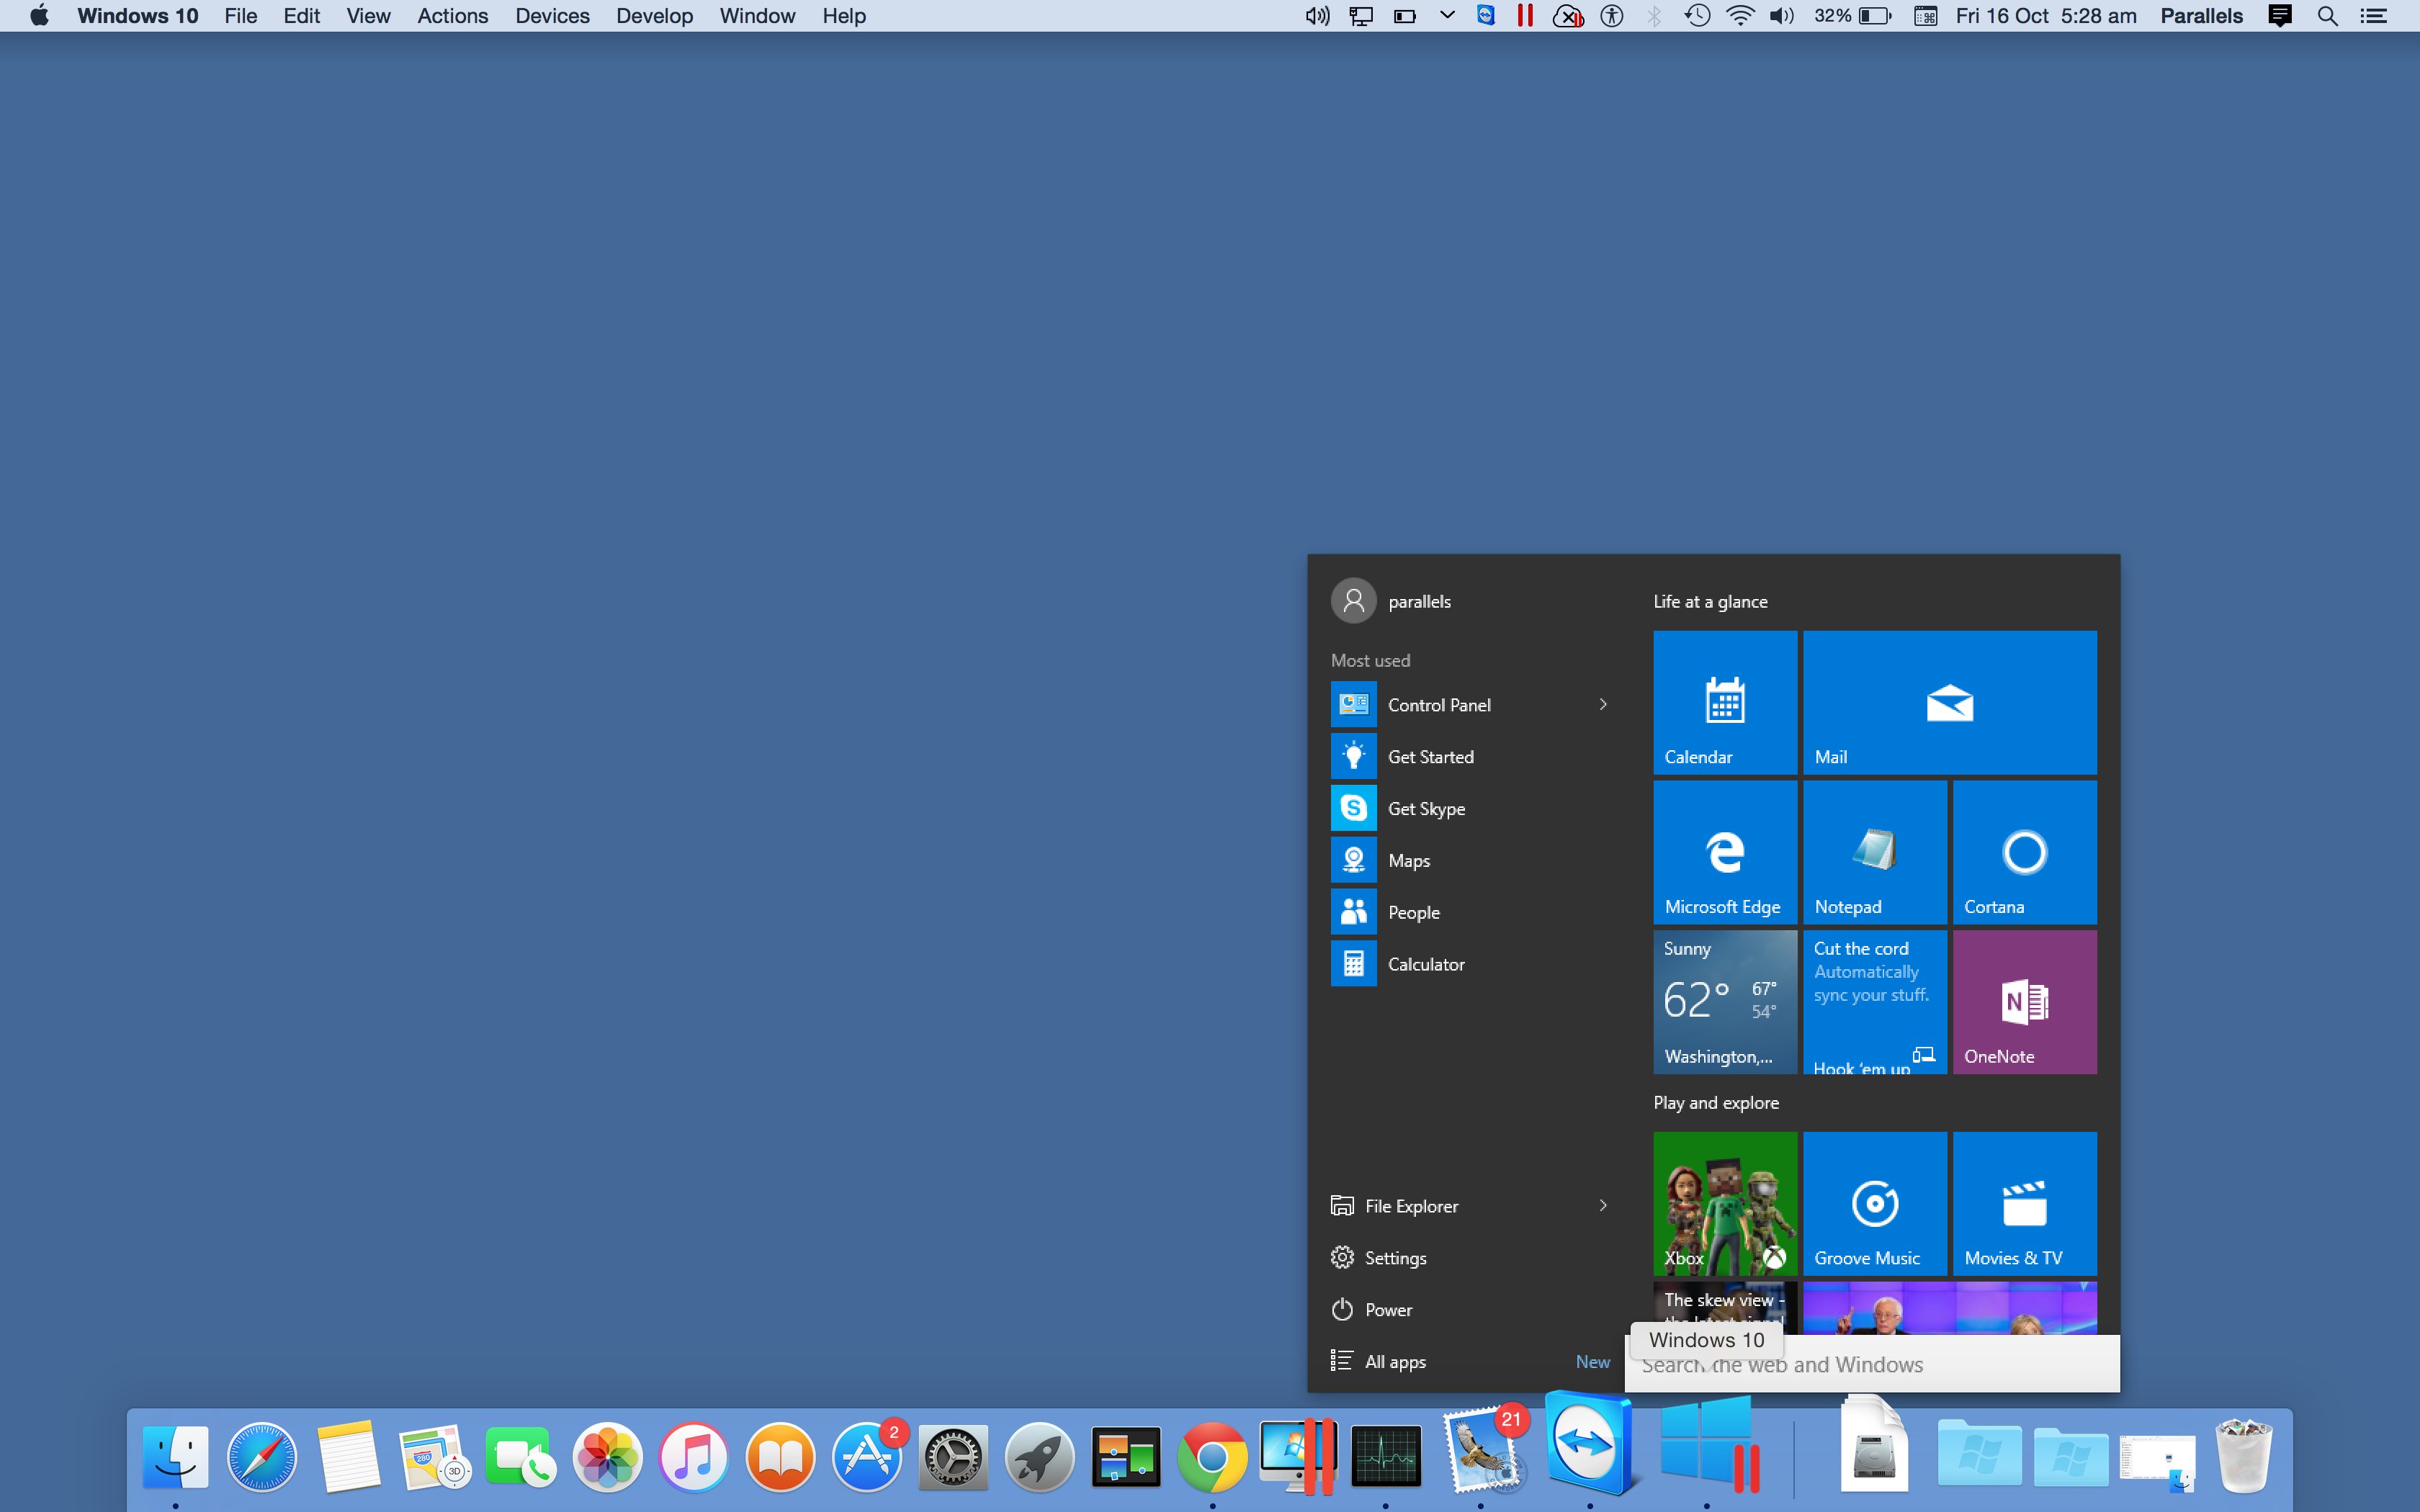Click the Windows 10 VM Dock icon
The height and width of the screenshot is (1512, 2420).
point(1708,1445)
